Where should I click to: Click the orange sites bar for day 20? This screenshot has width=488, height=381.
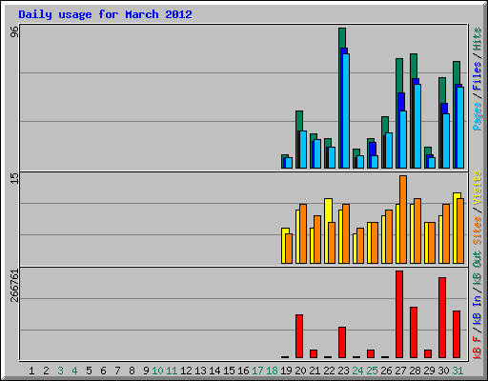point(303,233)
